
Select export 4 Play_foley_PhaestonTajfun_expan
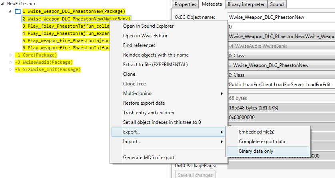click(66, 33)
